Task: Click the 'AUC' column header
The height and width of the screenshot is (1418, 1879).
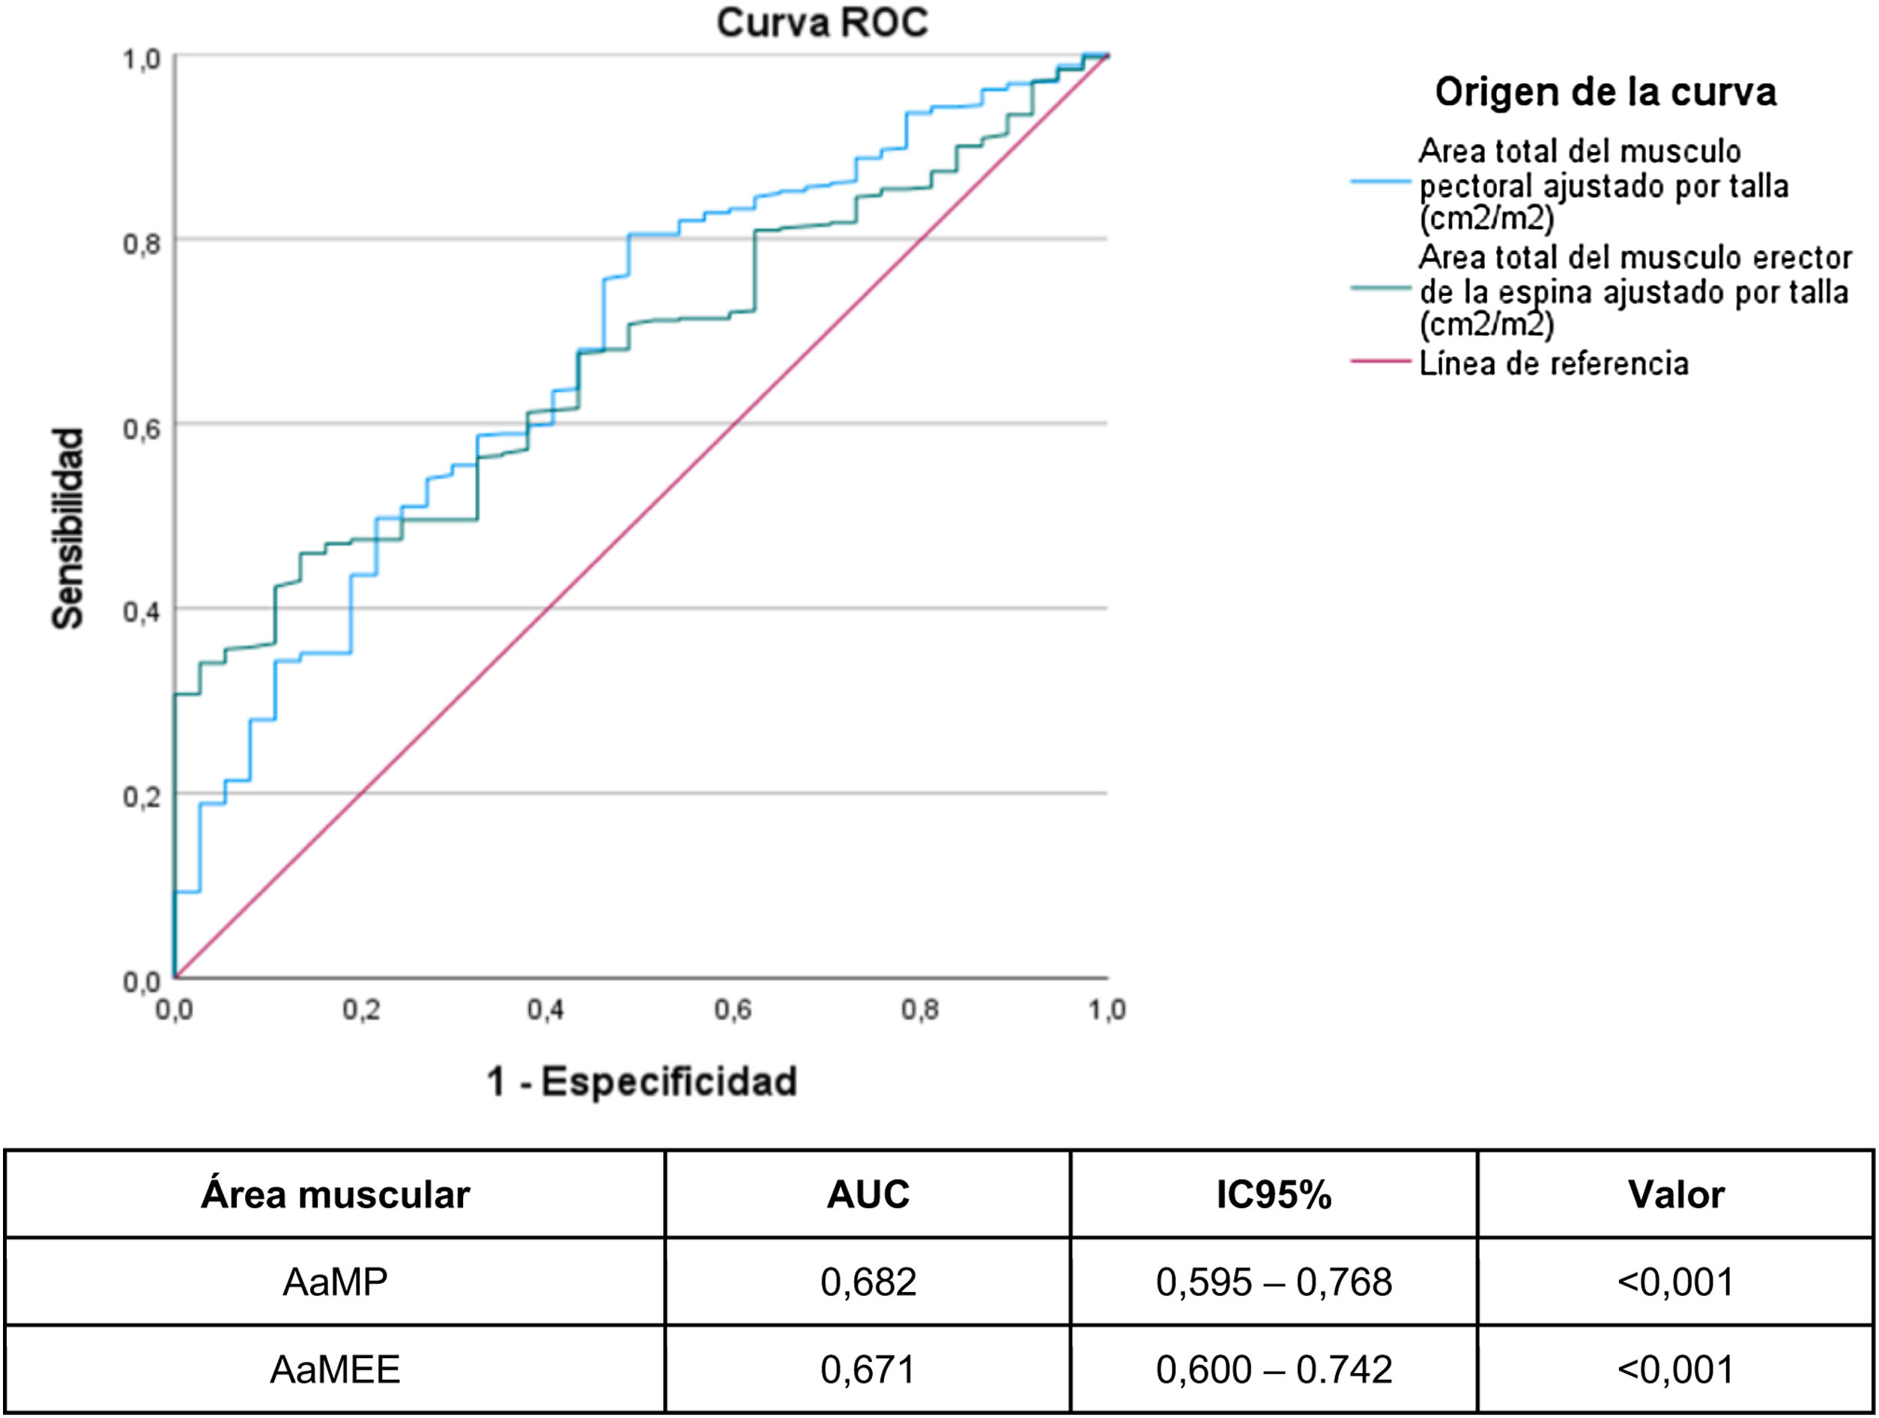Action: (x=868, y=1195)
